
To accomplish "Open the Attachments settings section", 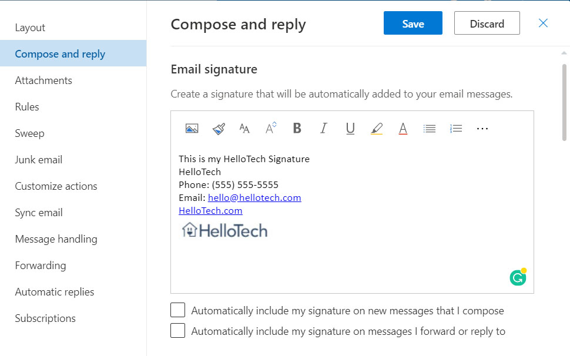I will click(x=43, y=80).
